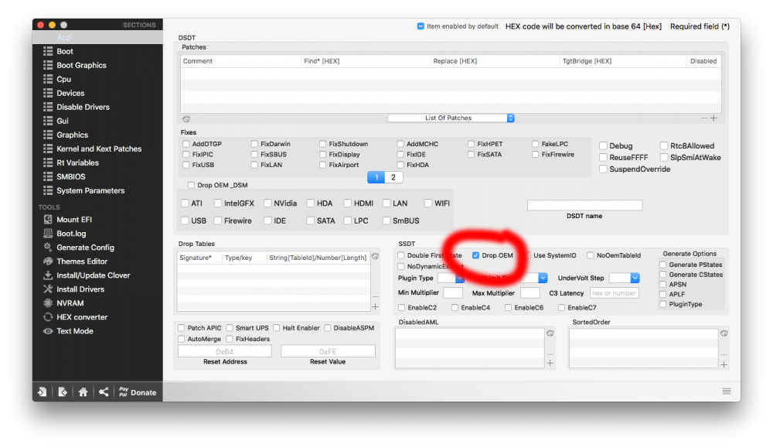Uncheck the Drop OEM checkbox
Viewport: 773px width, 448px height.
[x=475, y=255]
